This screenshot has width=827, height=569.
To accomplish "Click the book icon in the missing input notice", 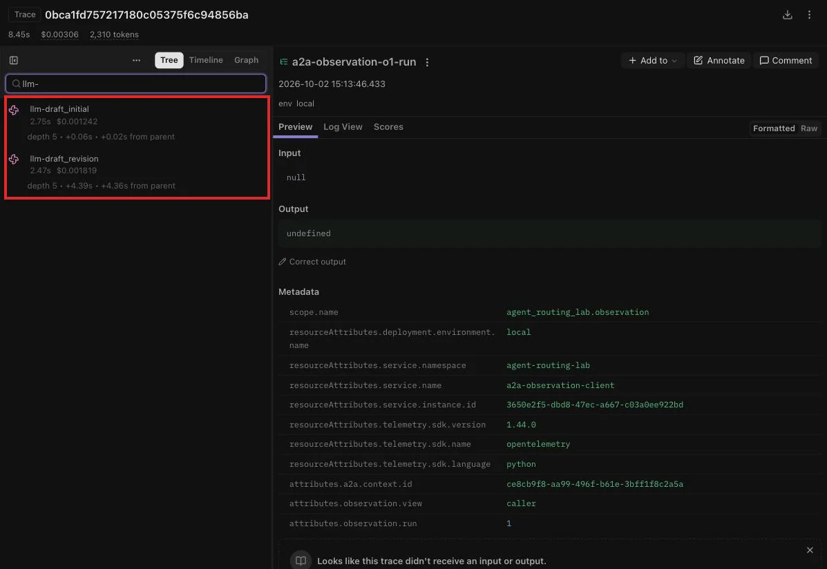I will pyautogui.click(x=301, y=561).
